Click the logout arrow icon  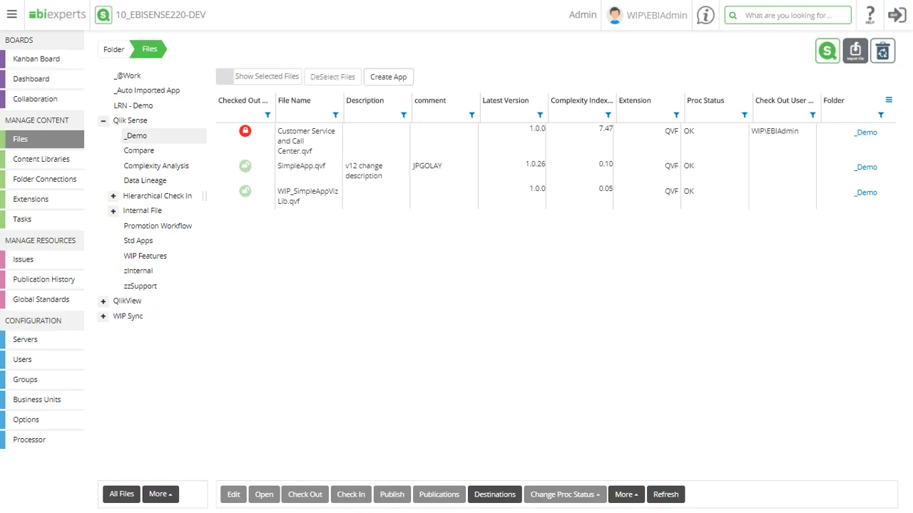(897, 15)
